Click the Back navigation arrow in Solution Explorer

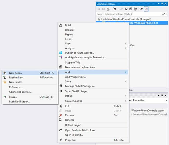point(99,9)
